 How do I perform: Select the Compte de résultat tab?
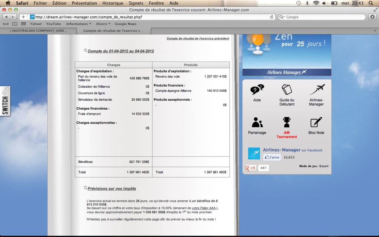(113, 31)
